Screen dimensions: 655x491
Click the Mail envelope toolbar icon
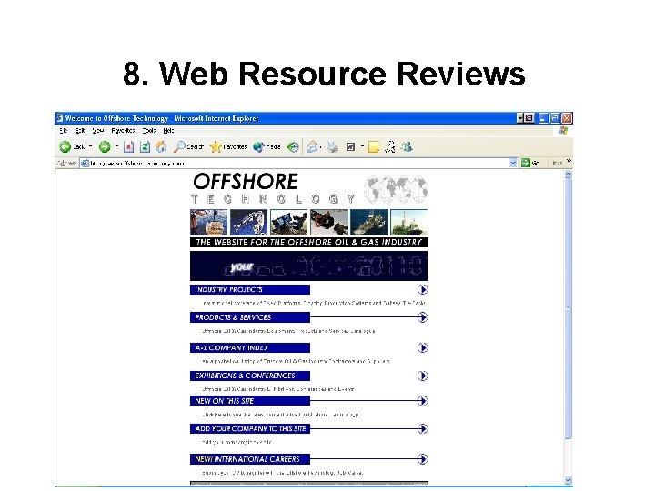point(312,147)
